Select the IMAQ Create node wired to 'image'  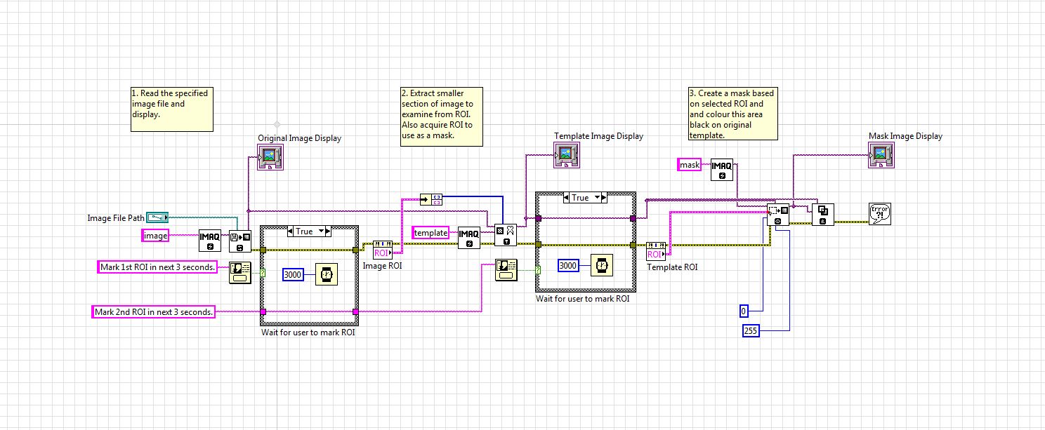[209, 241]
